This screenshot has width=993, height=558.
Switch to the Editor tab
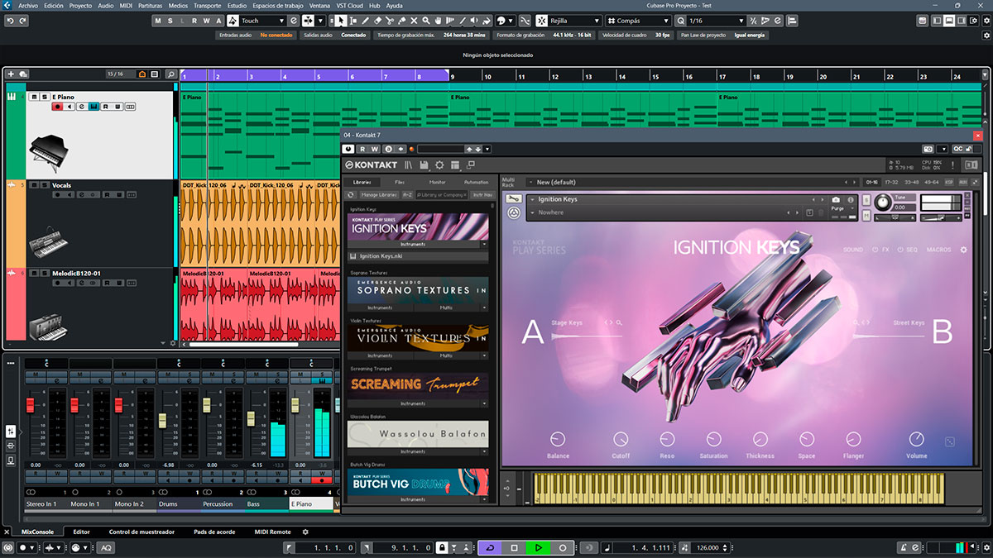pos(81,532)
